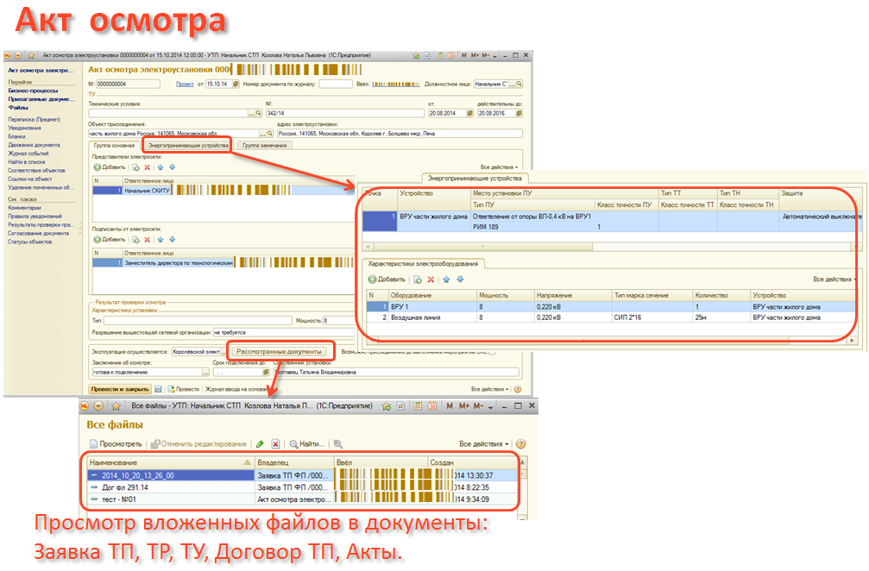Viewport: 869px width, 571px height.
Task: Switch to Энергопринимающие устройства tab
Action: click(x=187, y=146)
